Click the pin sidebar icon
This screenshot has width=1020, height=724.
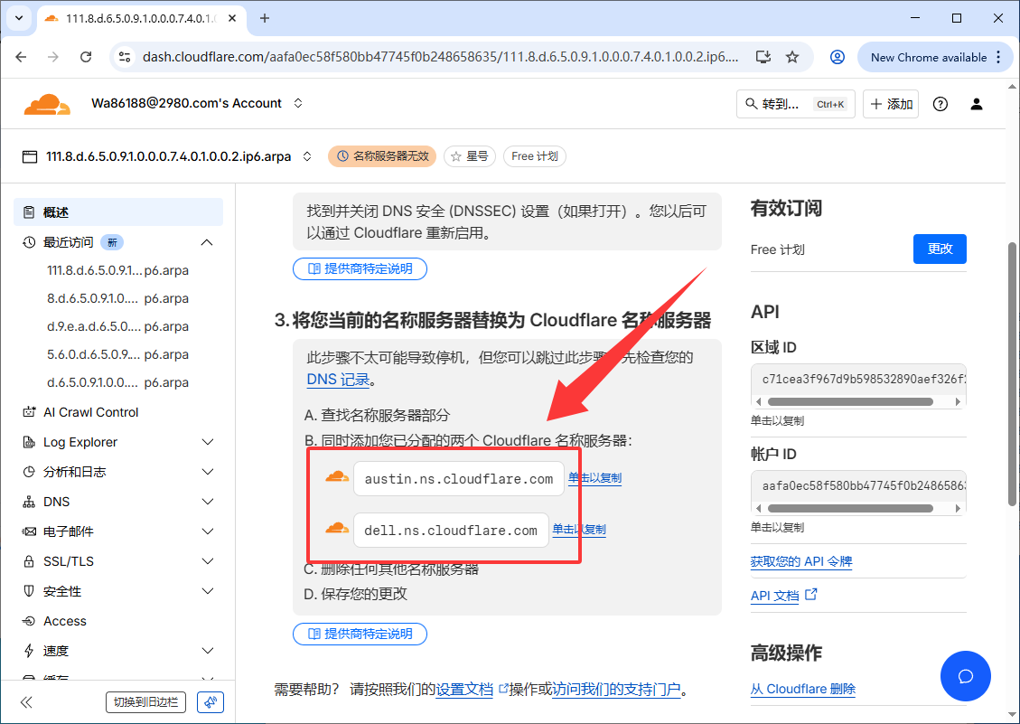tap(210, 702)
